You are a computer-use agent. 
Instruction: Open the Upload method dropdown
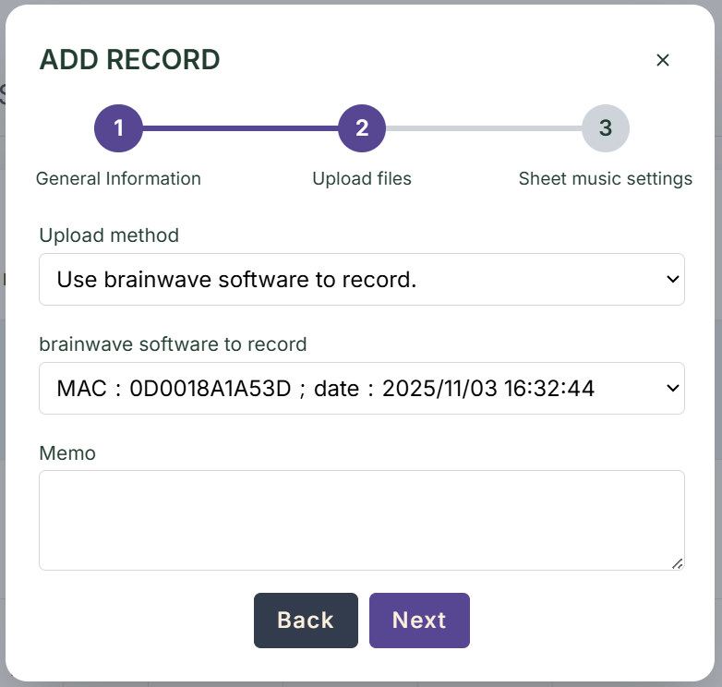click(362, 279)
